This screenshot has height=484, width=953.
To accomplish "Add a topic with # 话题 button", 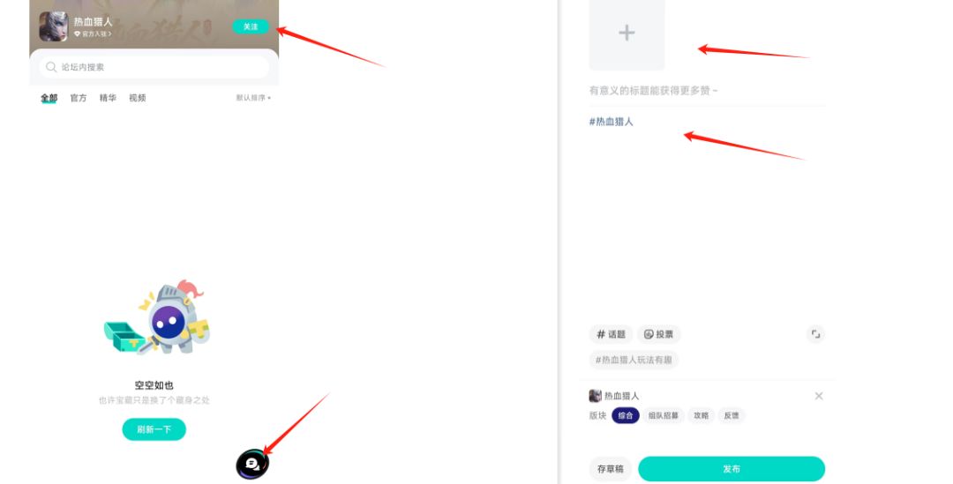I will point(611,334).
